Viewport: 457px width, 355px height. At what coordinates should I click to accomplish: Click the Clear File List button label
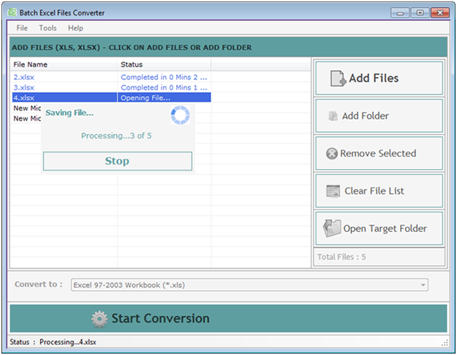coord(374,191)
